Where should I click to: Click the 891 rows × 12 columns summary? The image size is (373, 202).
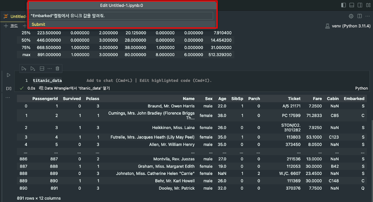click(39, 198)
